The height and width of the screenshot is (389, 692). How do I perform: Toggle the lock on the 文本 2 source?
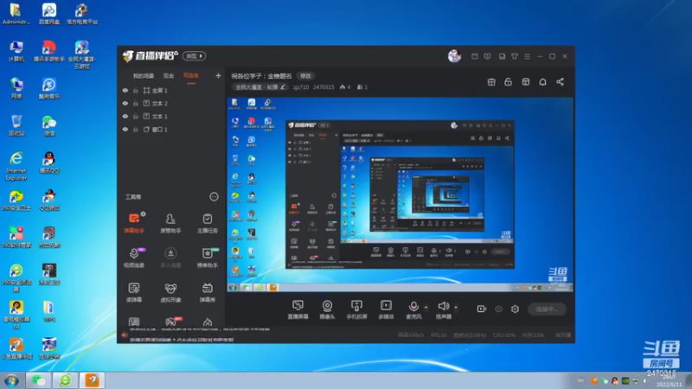point(136,103)
